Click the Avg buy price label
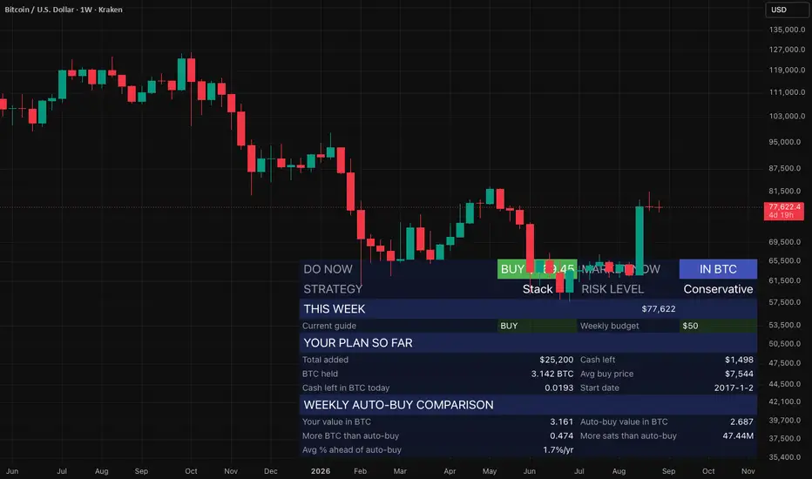 607,374
